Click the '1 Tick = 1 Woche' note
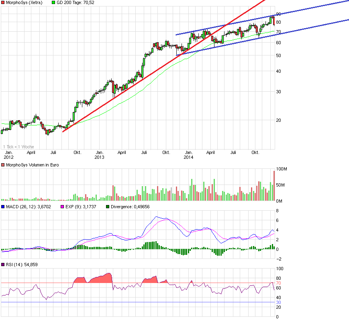 (18, 147)
